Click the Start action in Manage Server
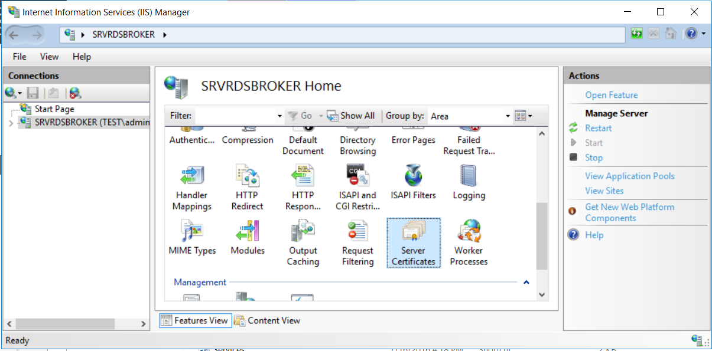The height and width of the screenshot is (351, 712). click(594, 143)
